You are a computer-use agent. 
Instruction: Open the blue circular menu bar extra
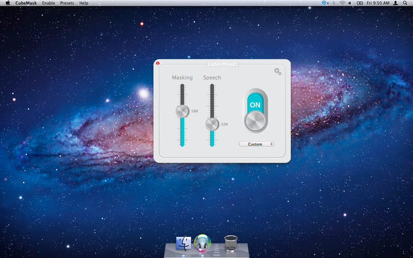(x=324, y=3)
